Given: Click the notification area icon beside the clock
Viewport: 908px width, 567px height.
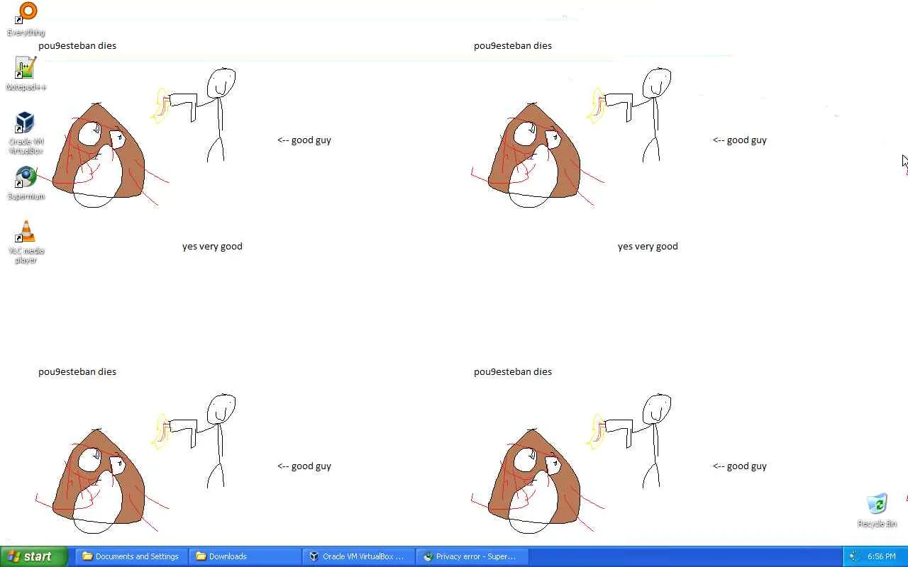Looking at the screenshot, I should (855, 556).
